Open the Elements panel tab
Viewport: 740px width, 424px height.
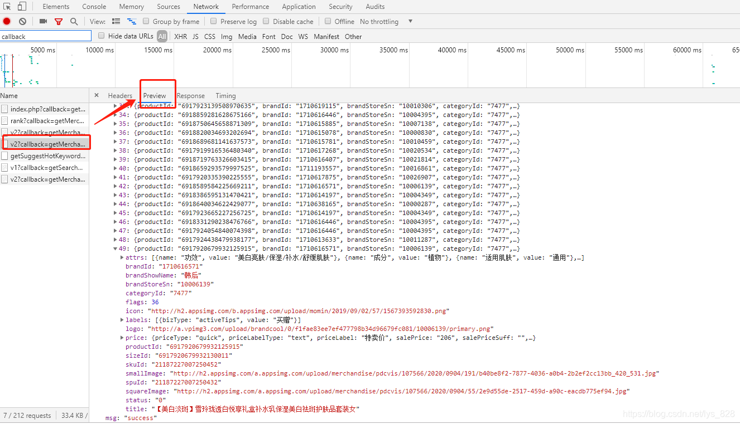point(56,7)
